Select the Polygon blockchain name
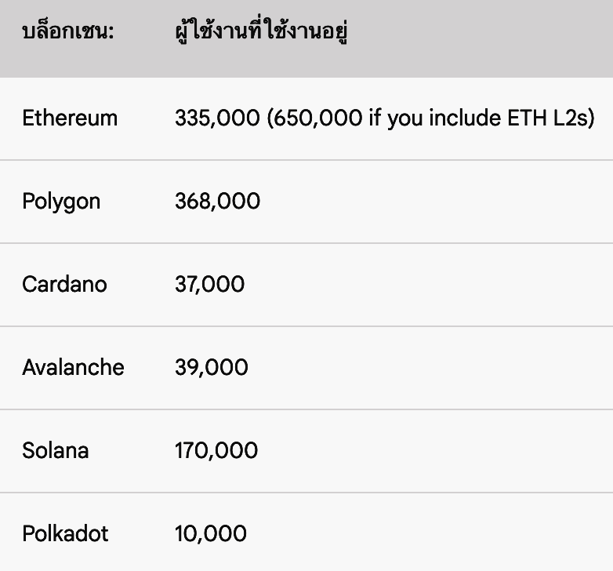 [x=61, y=202]
